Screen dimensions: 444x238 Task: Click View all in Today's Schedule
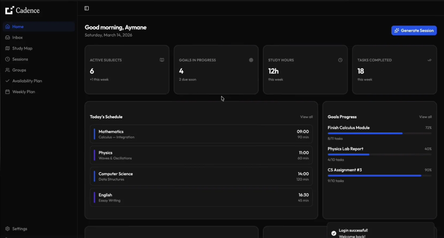[x=306, y=117]
